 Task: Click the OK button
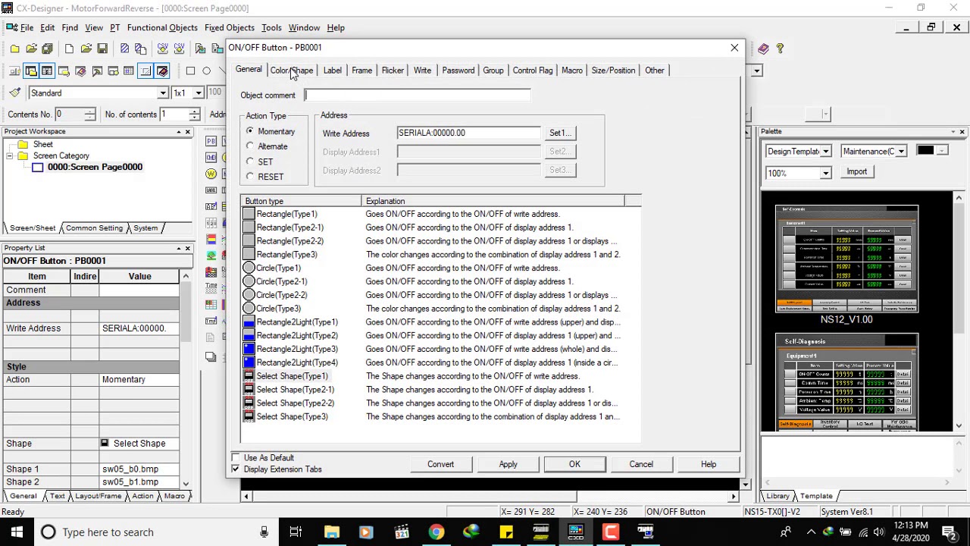tap(574, 464)
